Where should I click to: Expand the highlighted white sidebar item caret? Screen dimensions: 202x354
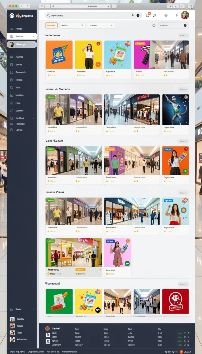(x=33, y=36)
